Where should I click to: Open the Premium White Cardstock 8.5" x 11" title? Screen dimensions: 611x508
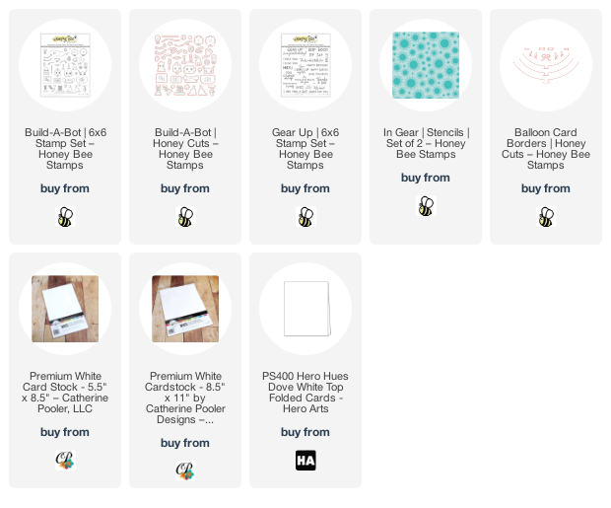point(185,398)
